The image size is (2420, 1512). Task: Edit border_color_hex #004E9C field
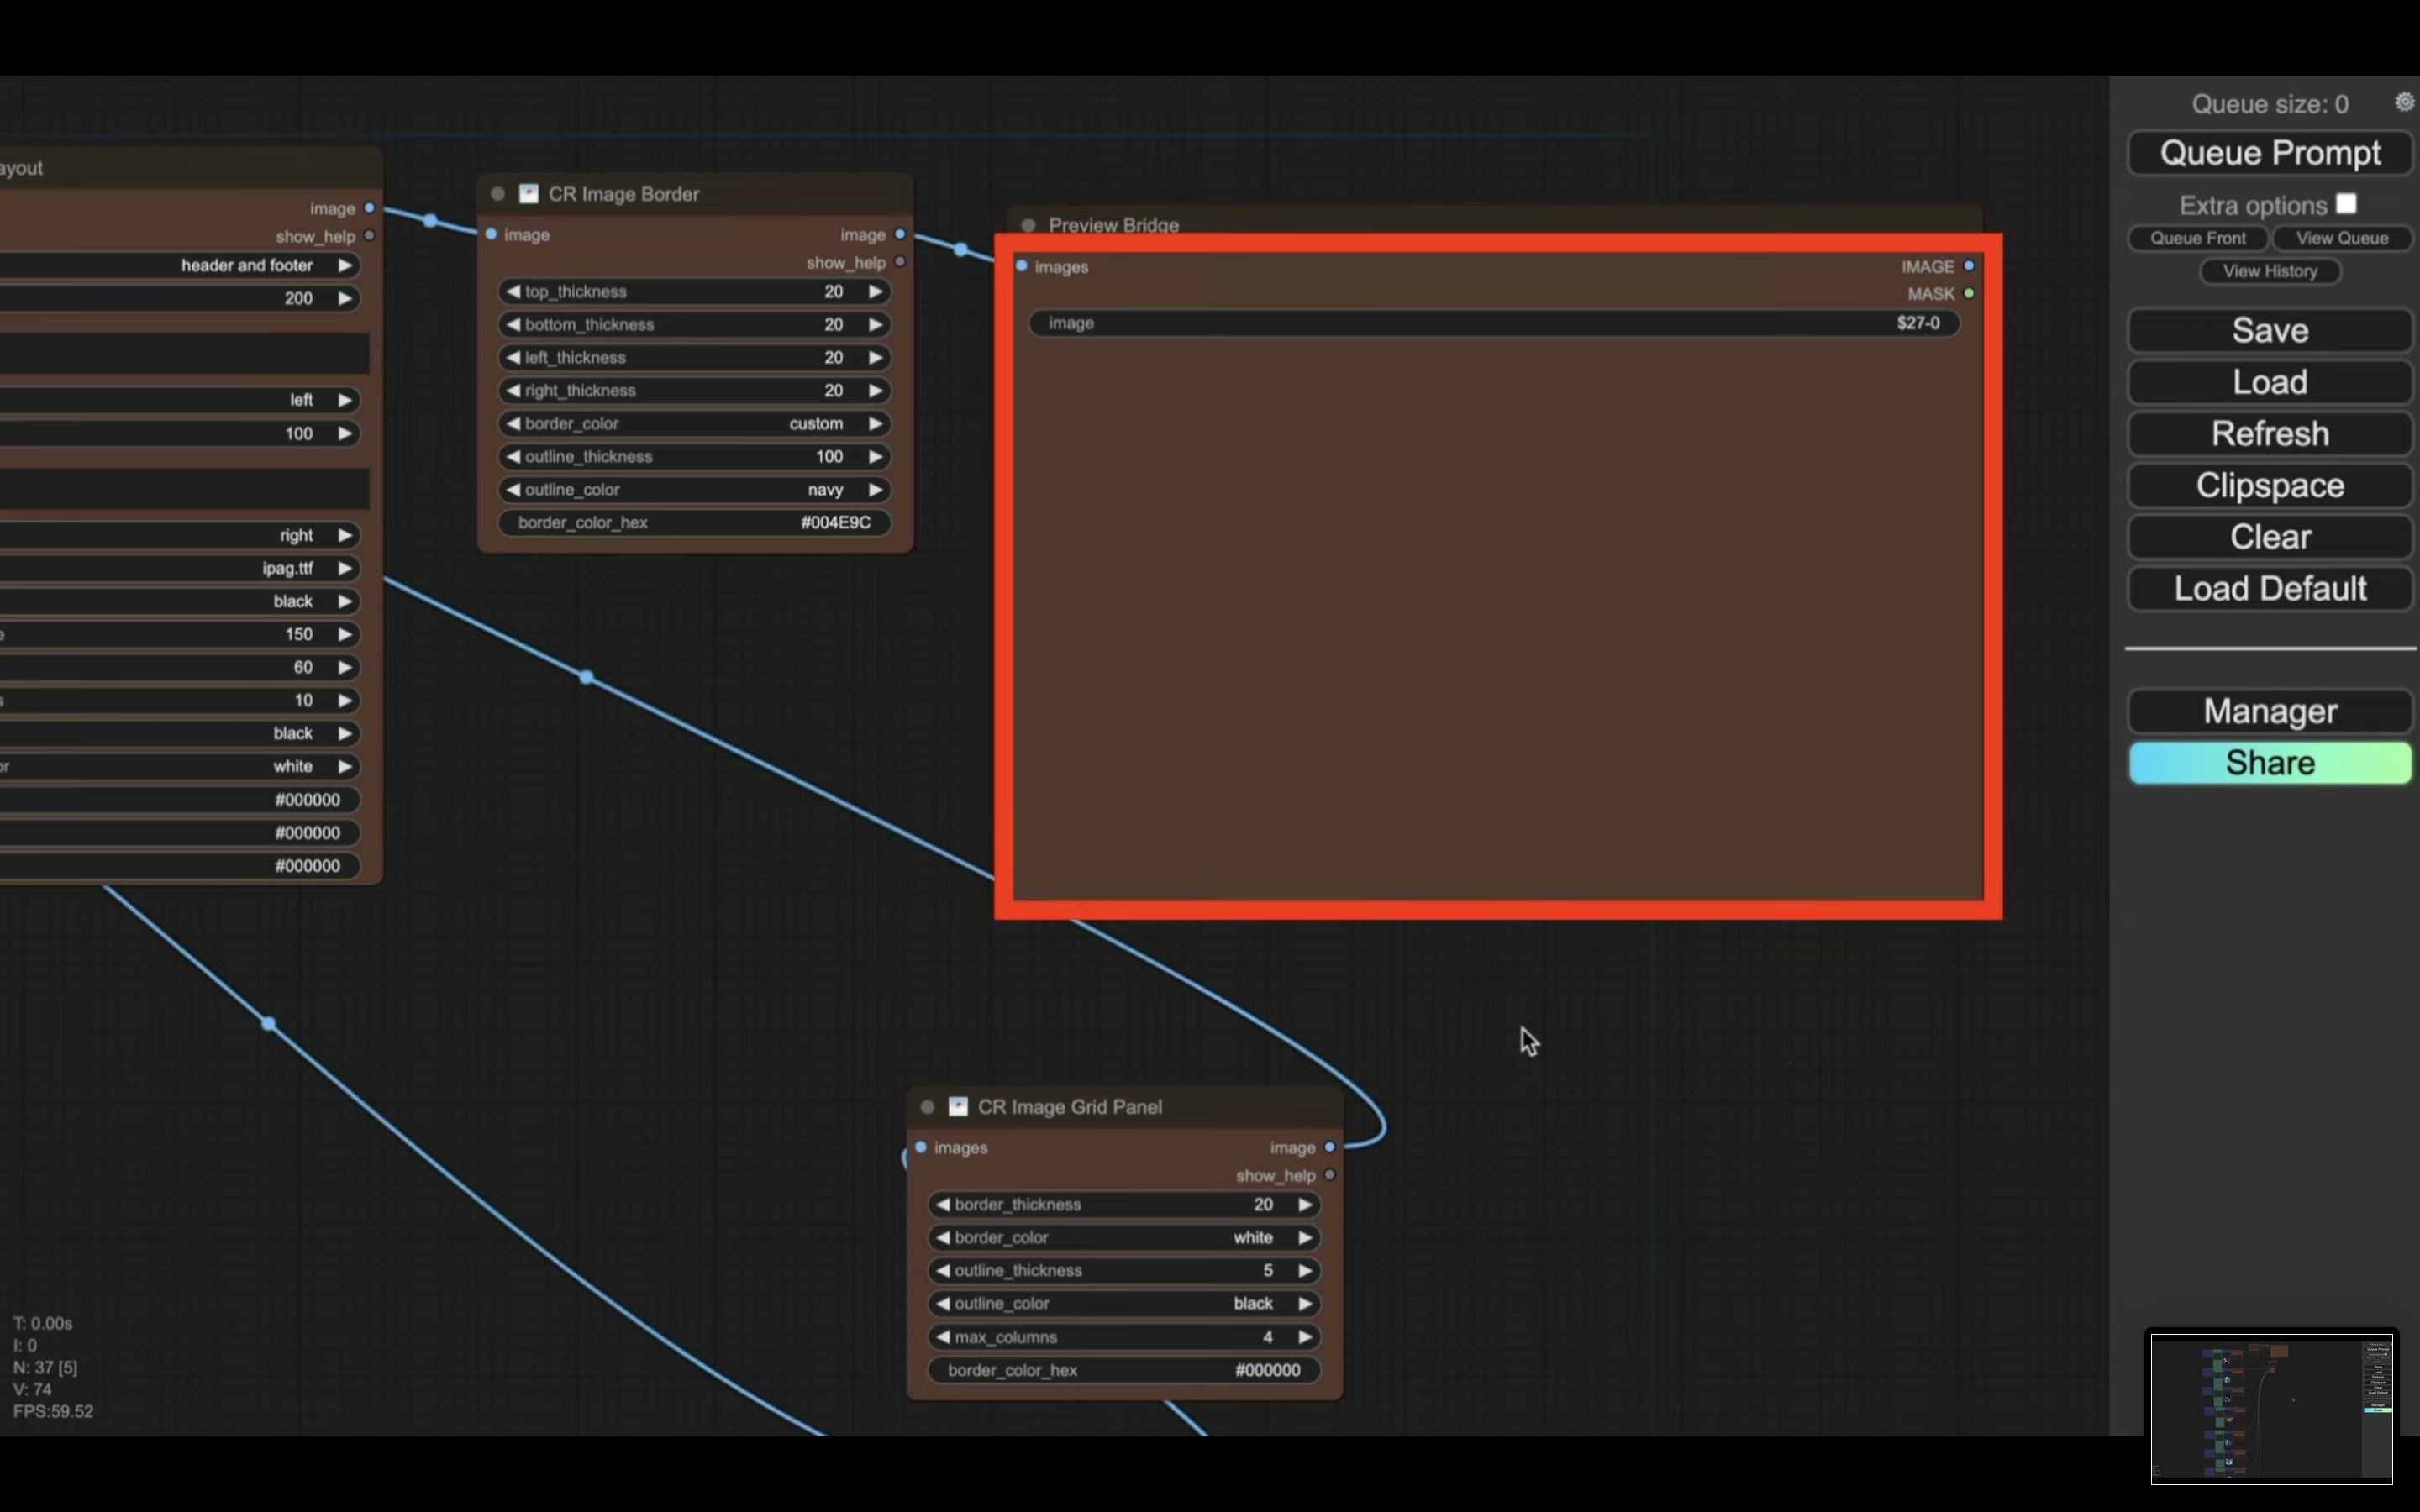coord(694,522)
